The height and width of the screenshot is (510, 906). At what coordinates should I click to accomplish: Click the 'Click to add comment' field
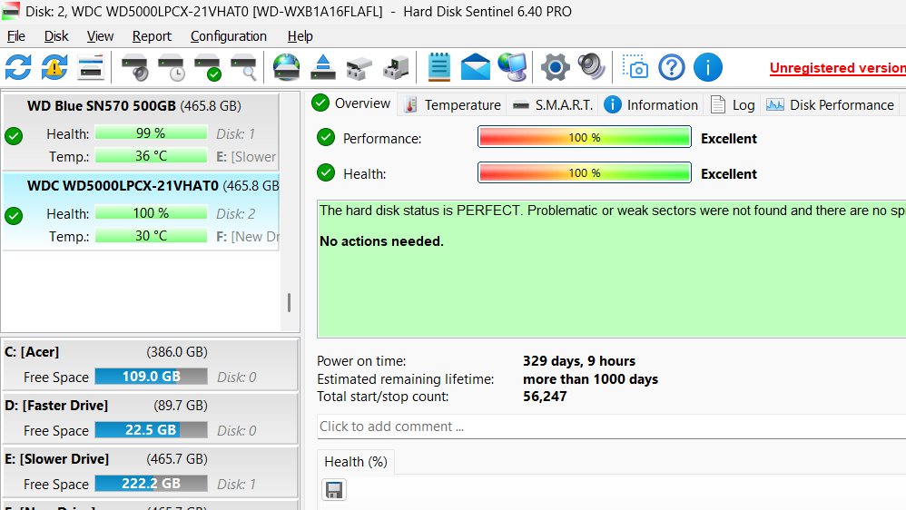coord(611,427)
